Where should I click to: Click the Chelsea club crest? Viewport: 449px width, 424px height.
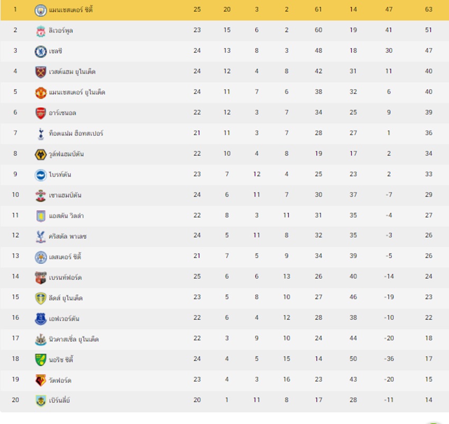[x=41, y=52]
